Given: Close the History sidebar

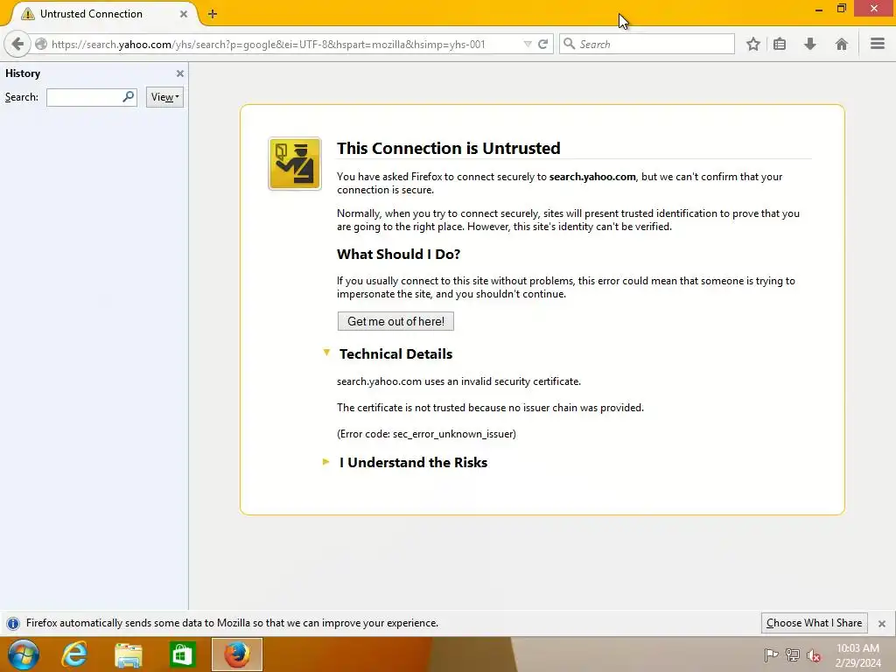Looking at the screenshot, I should [180, 73].
